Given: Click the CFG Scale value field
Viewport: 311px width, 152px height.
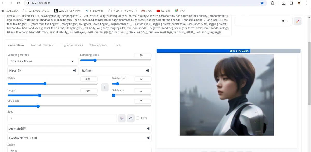Looking at the screenshot, I should click(x=143, y=101).
